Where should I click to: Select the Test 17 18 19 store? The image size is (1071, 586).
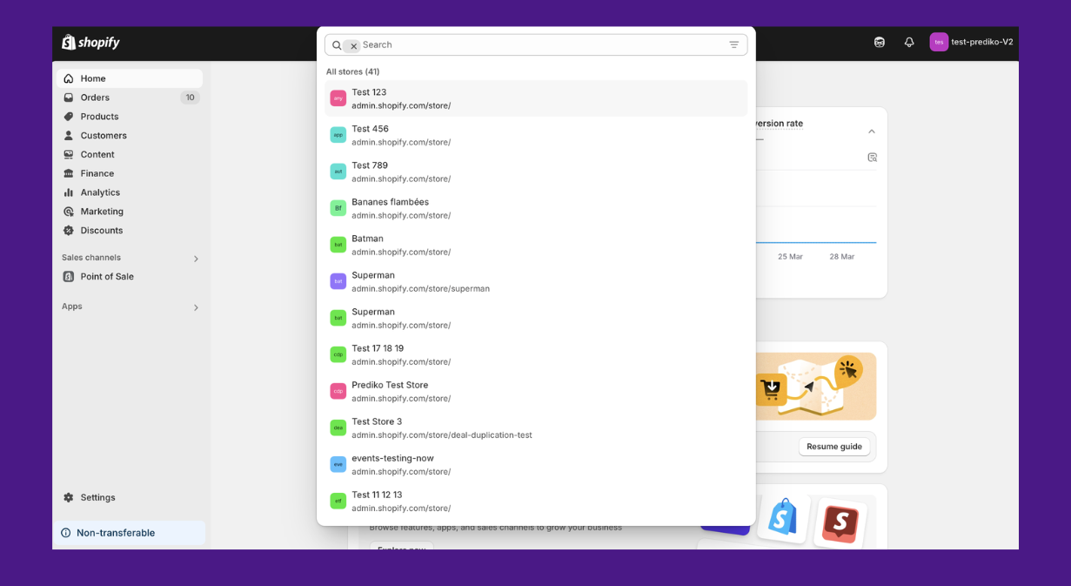536,354
